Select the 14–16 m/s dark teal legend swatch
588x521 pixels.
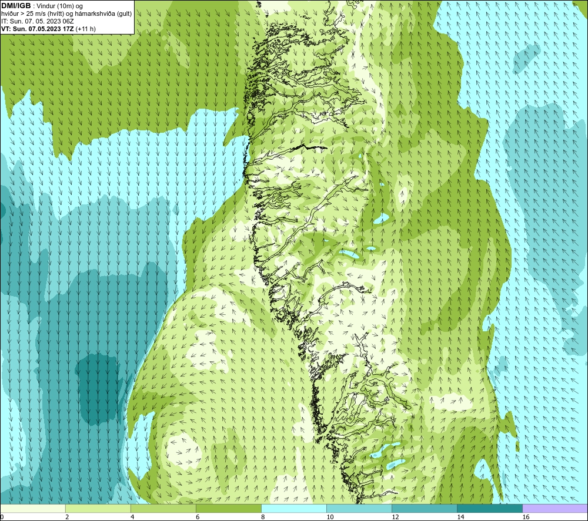point(490,509)
